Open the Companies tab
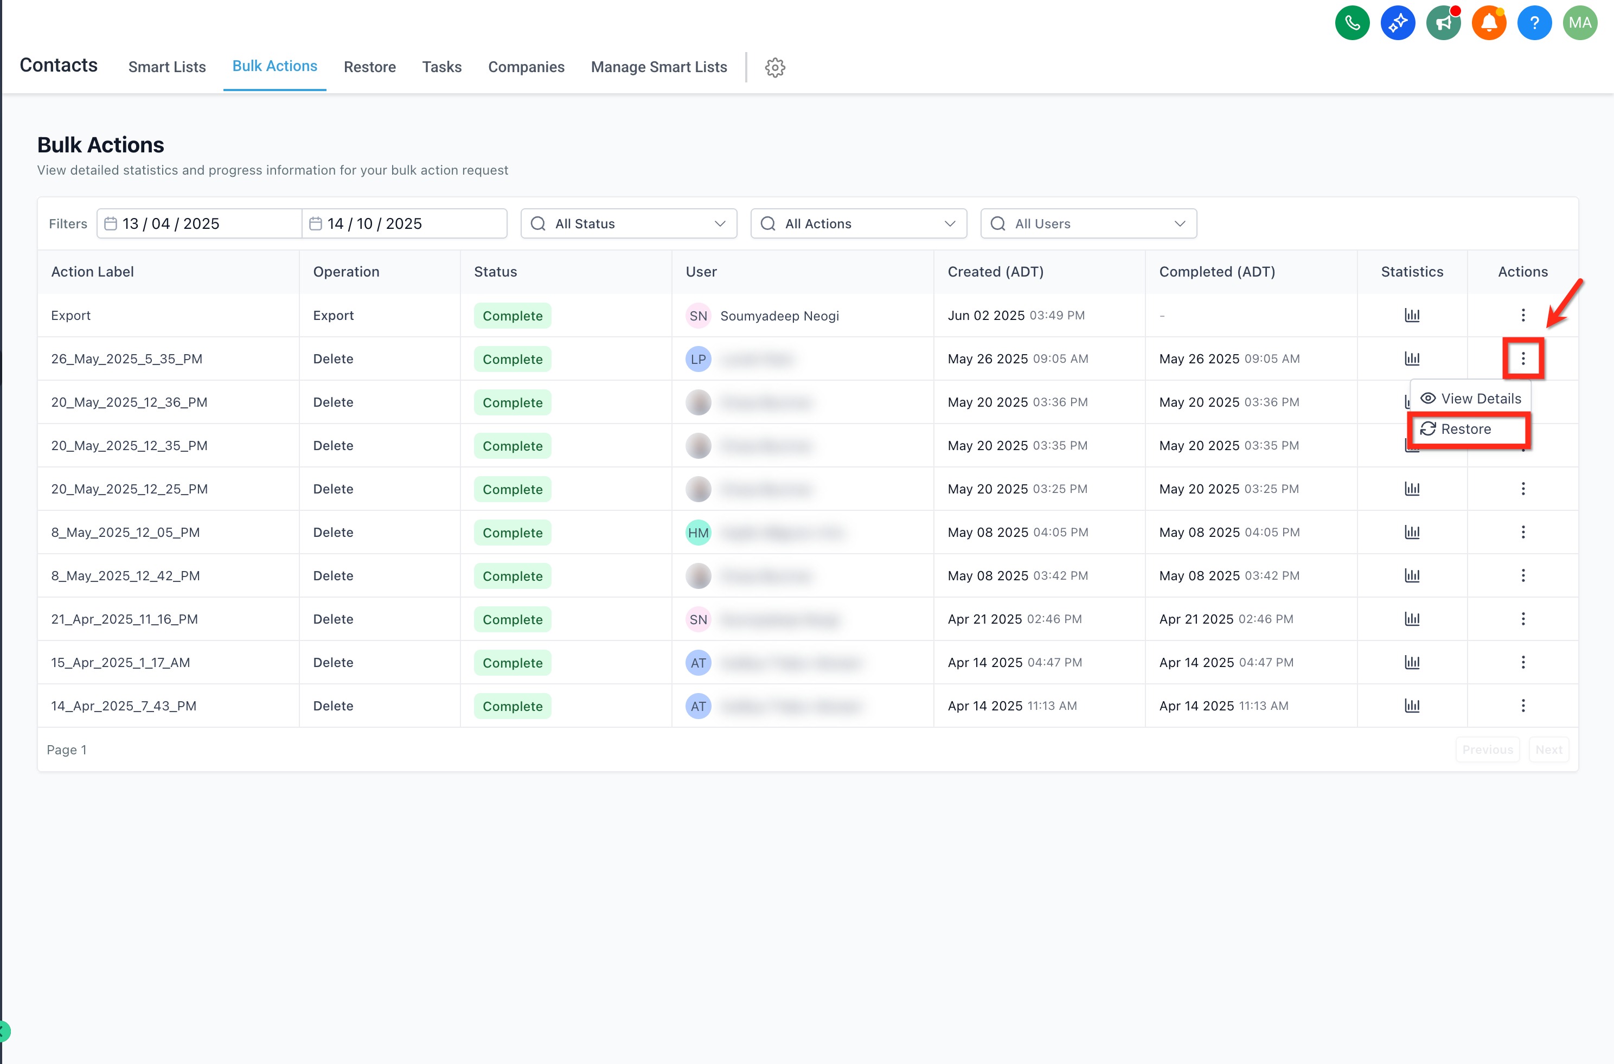This screenshot has height=1064, width=1614. (x=526, y=67)
